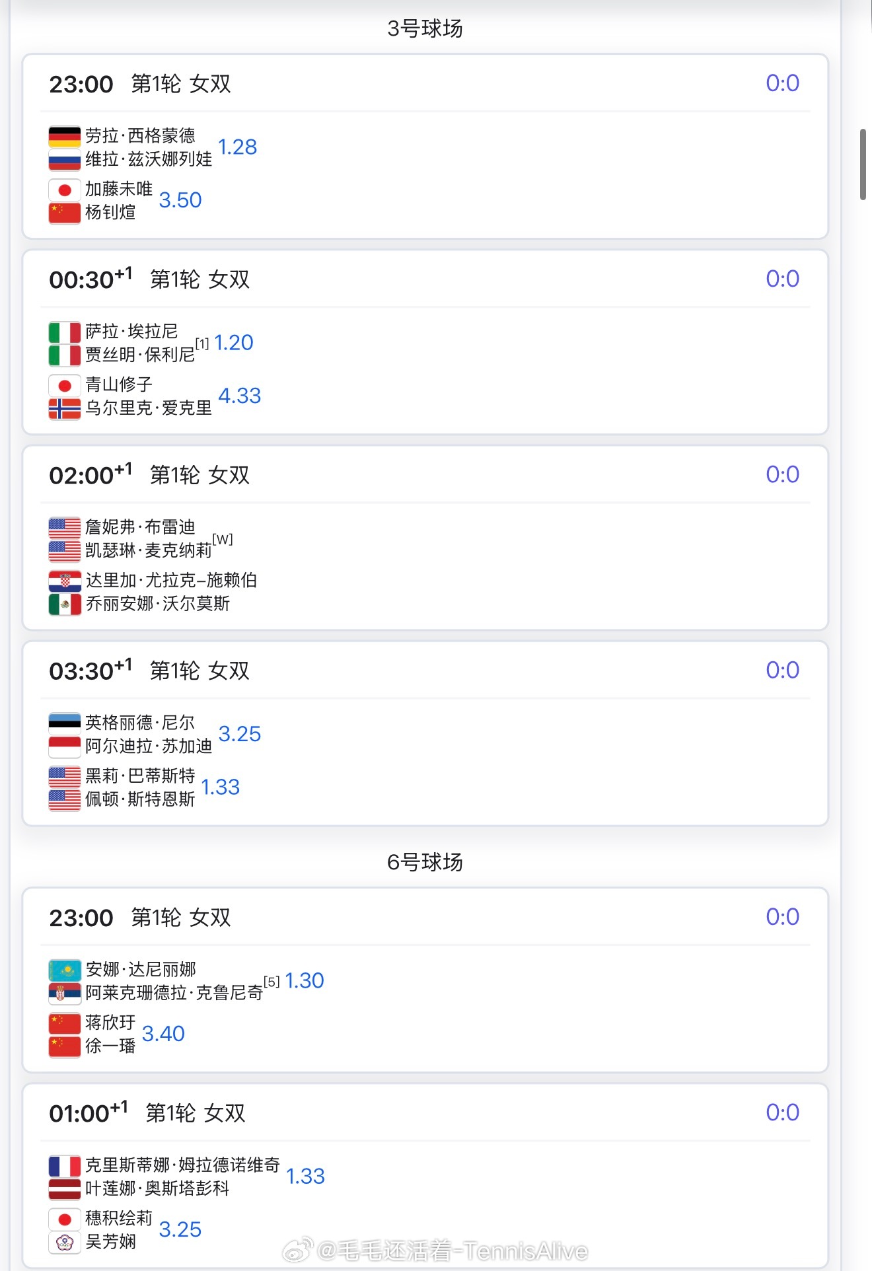The image size is (872, 1271).
Task: Click the Latvian flag beside 叶莲娜·奥斯塔彭科
Action: coord(64,1188)
